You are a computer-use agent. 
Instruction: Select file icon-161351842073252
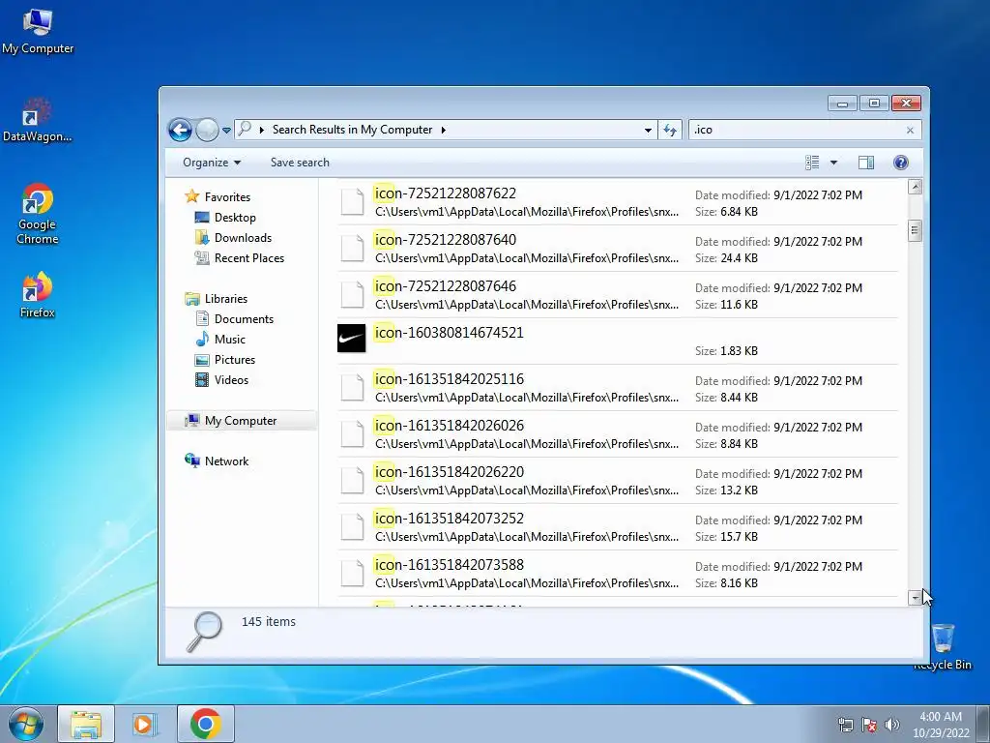(618, 527)
